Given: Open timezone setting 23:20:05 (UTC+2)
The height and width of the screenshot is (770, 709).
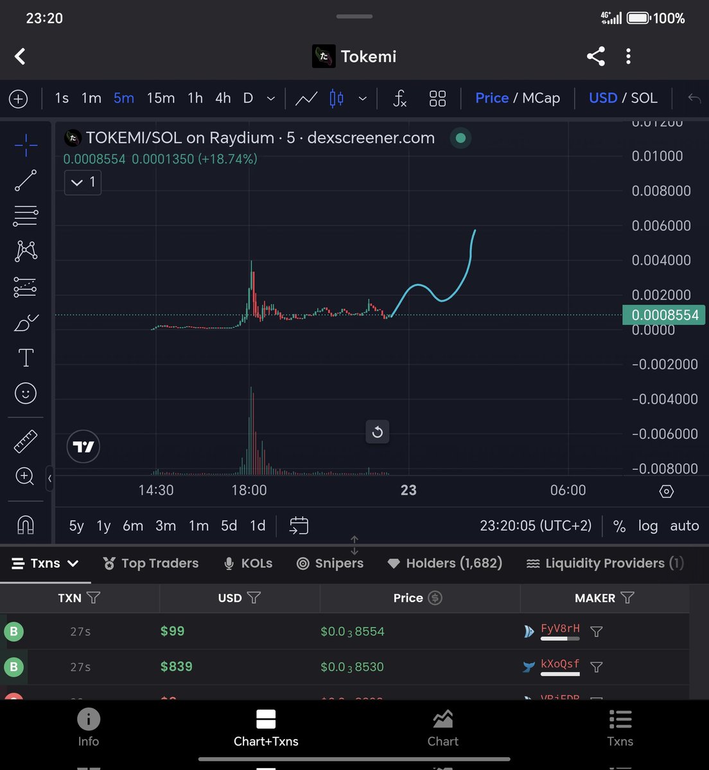Looking at the screenshot, I should coord(536,526).
